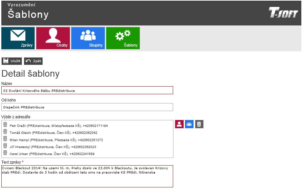303x195 pixels.
Task: Open the Skupiny groups tile
Action: pyautogui.click(x=88, y=38)
